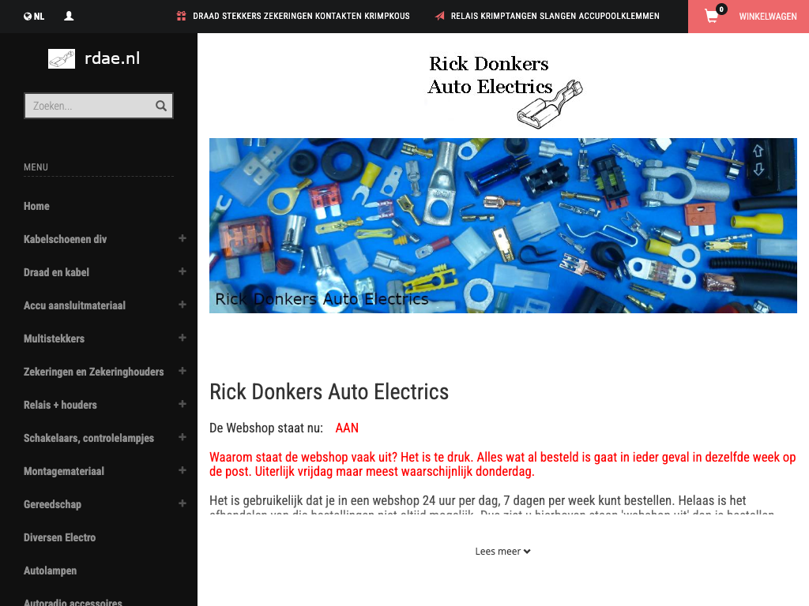Screen dimensions: 809x606
Task: Click the search magnifier icon
Action: coord(161,106)
